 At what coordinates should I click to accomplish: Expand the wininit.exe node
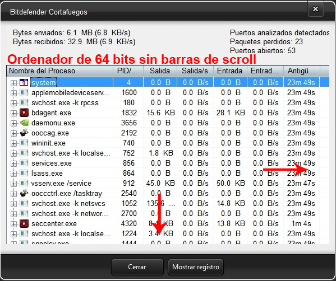pos(13,143)
